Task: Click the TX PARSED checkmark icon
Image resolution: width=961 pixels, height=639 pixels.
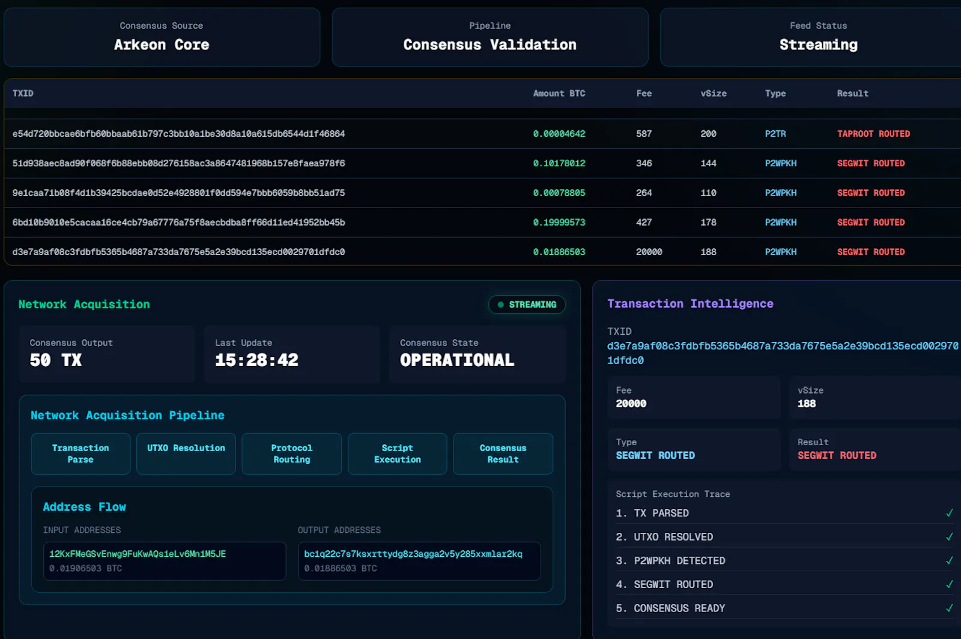Action: (950, 513)
